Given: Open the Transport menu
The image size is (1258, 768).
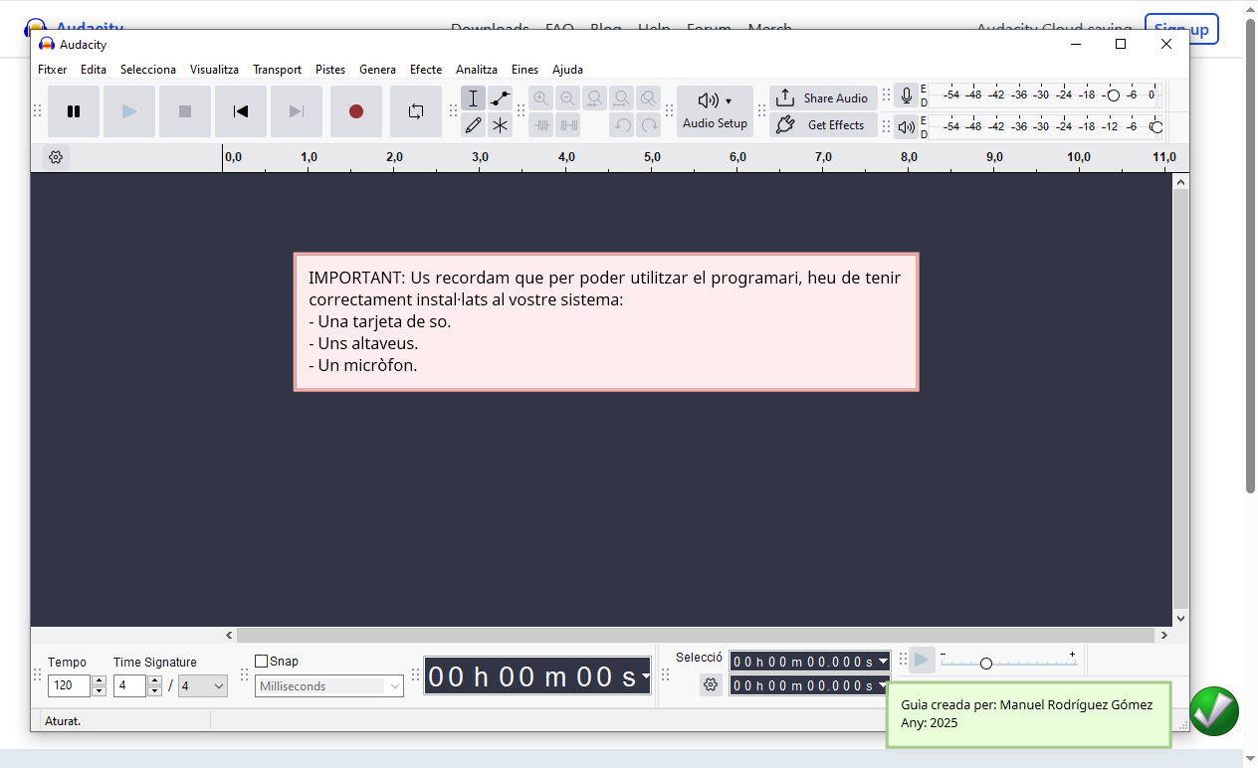Looking at the screenshot, I should click(277, 70).
